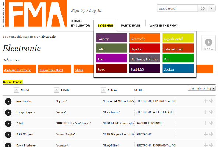The image size is (219, 147).
Task: Play the 2 Tall track
Action: [8, 123]
